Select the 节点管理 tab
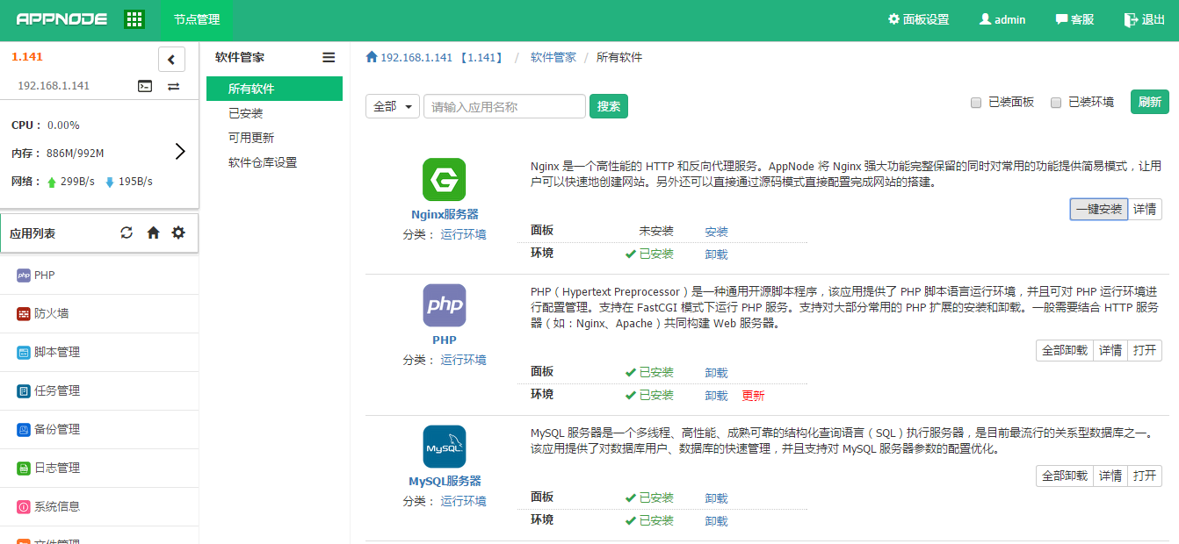This screenshot has height=544, width=1179. (x=197, y=19)
